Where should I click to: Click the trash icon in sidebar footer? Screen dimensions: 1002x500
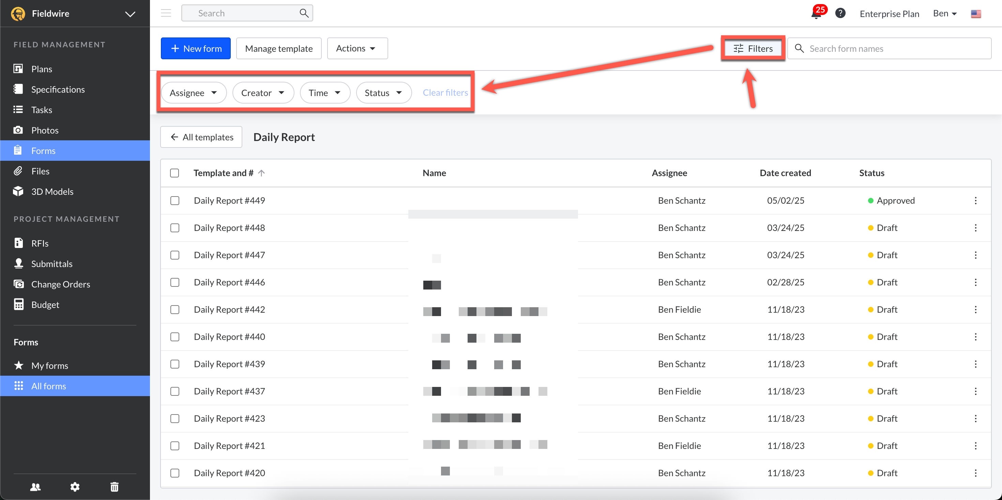click(115, 487)
